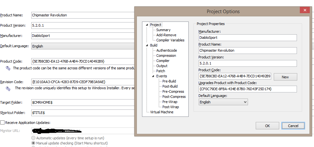The image size is (314, 147).
Task: Collapse the Project tree node arrow
Action: 147,25
